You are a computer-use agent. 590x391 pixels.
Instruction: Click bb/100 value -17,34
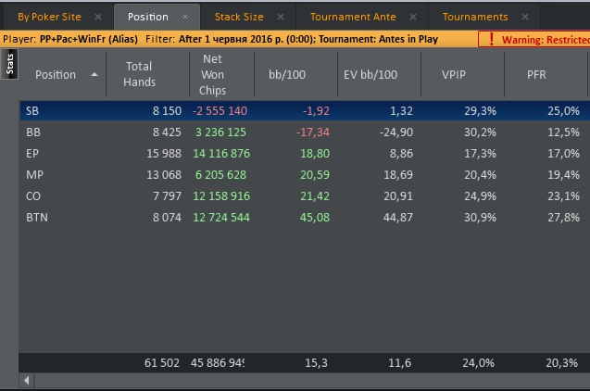(x=313, y=132)
